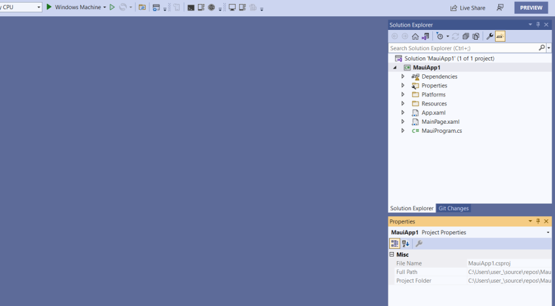
Task: Enable Categorized view in Properties panel
Action: (x=394, y=243)
